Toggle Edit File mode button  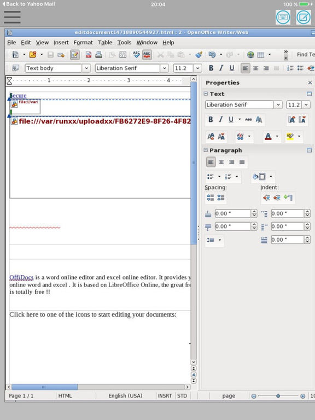tap(75, 55)
